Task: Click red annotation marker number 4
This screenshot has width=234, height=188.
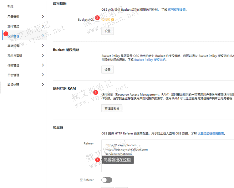Action: click(x=98, y=159)
